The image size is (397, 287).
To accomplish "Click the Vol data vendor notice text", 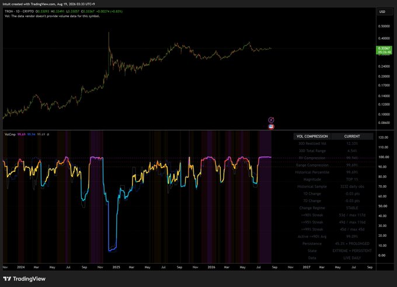I will pyautogui.click(x=52, y=16).
